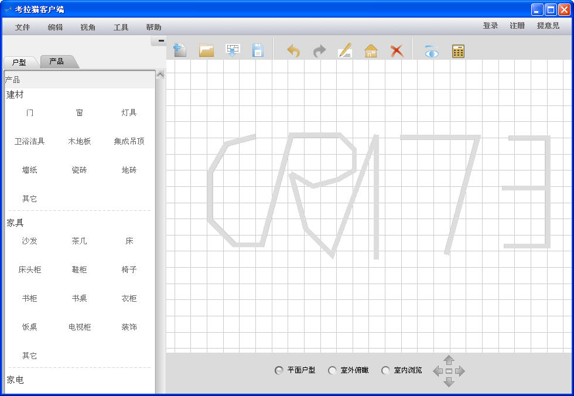The width and height of the screenshot is (574, 396).
Task: Choose the 门 product category
Action: [x=30, y=112]
